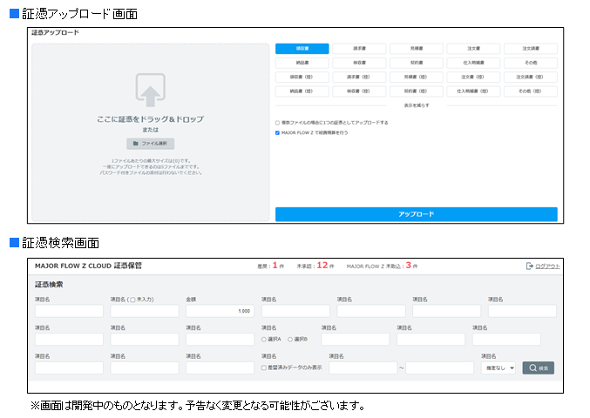Open the 指定なし dropdown

pyautogui.click(x=498, y=368)
